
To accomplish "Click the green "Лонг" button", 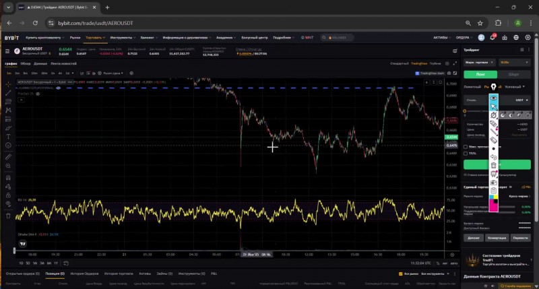I will pos(481,74).
